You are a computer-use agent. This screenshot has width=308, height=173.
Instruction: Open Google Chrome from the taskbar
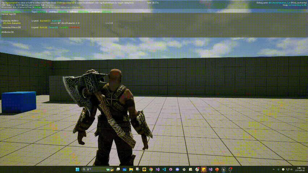pyautogui.click(x=151, y=169)
